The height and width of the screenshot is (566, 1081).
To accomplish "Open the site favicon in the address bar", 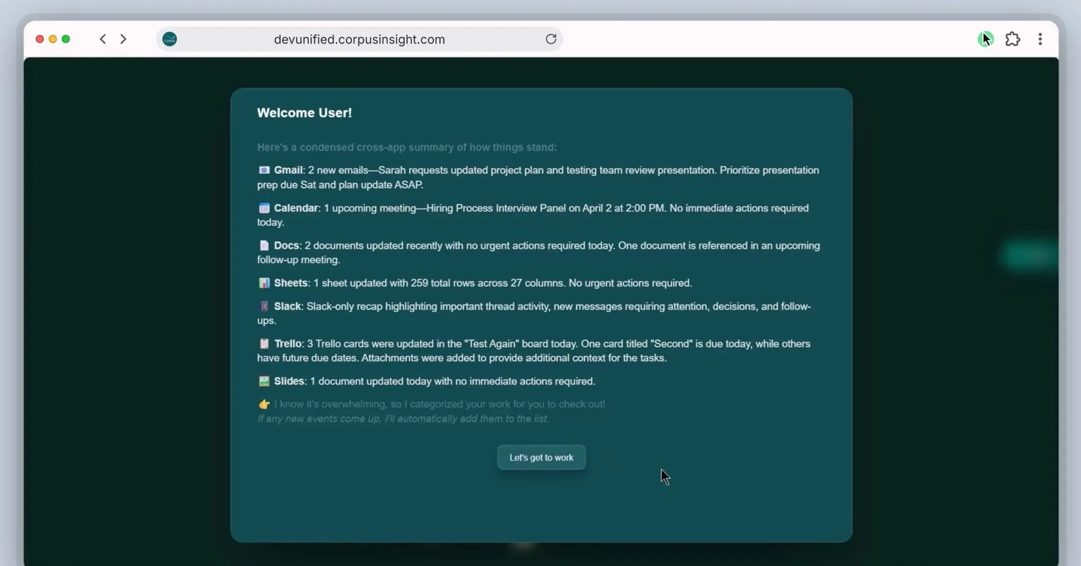I will [x=169, y=39].
